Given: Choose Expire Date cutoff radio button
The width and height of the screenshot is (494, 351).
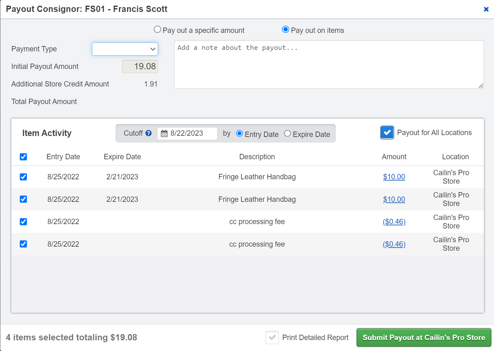Looking at the screenshot, I should [x=287, y=134].
